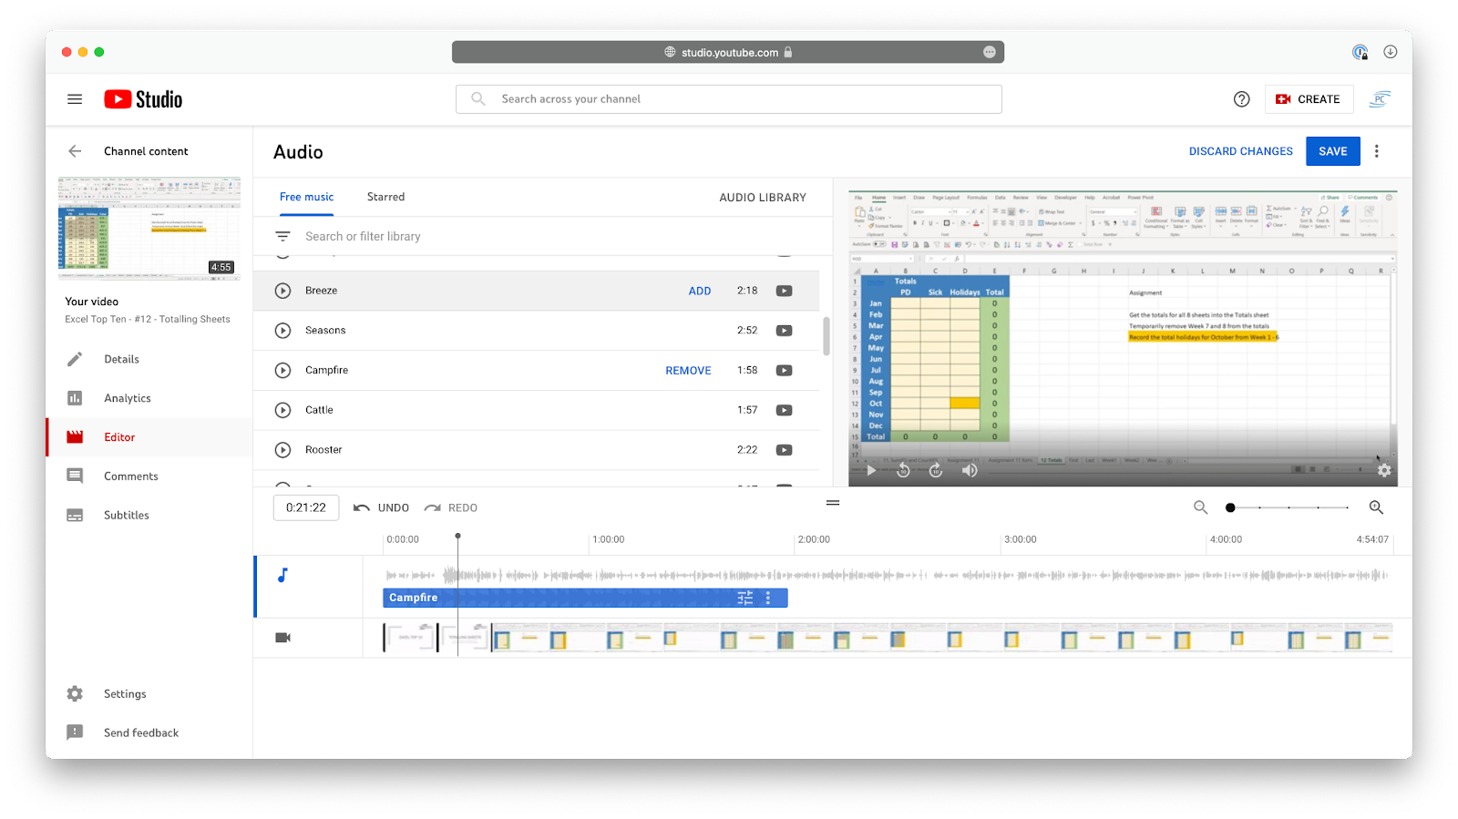Undo the last edit
Viewport: 1458px width, 819px height.
pos(382,507)
